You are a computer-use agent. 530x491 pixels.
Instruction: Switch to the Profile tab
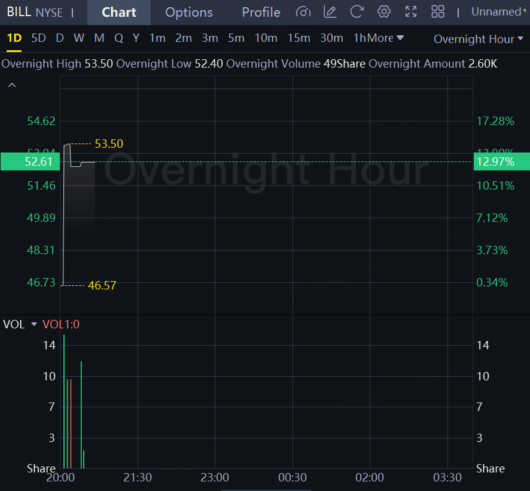click(x=261, y=12)
